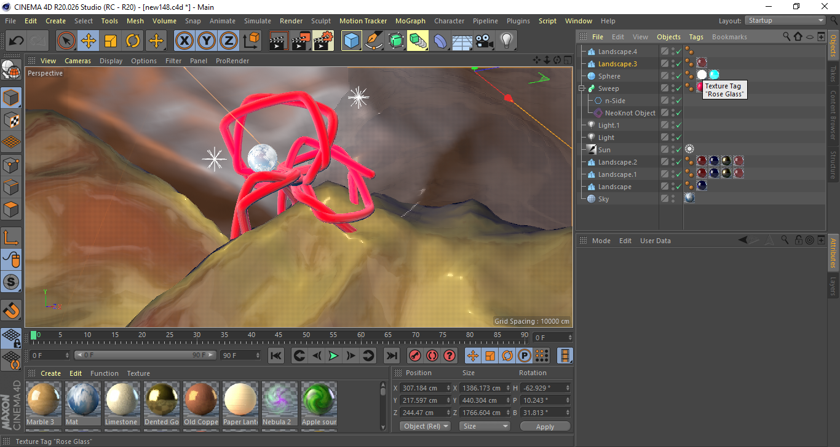Open Attribute Manager Mode menu

pos(601,241)
